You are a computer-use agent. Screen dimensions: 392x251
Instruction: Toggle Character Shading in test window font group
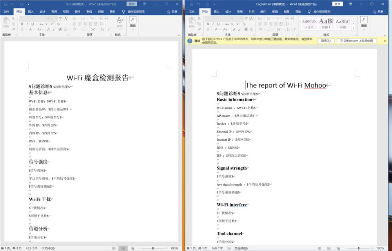click(x=60, y=29)
